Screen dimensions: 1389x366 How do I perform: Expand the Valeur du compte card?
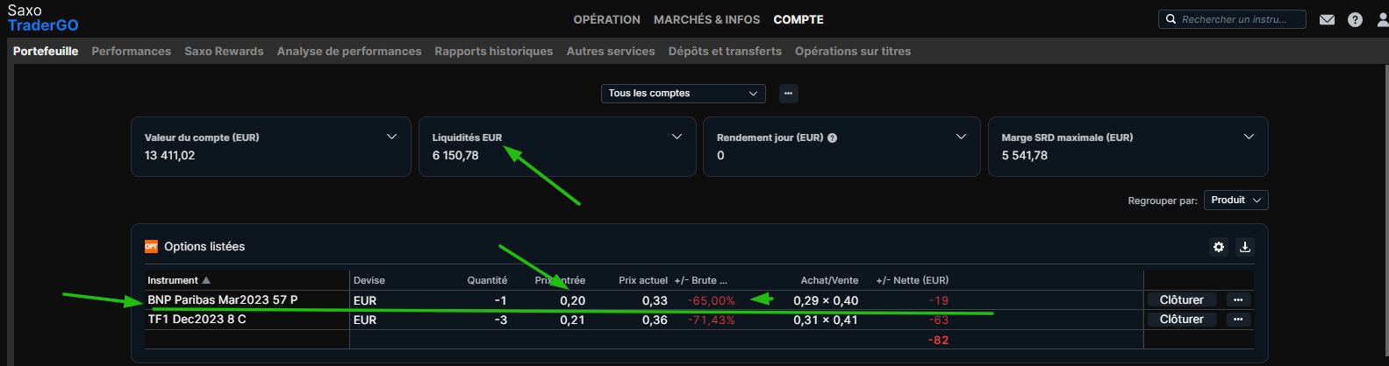click(391, 137)
